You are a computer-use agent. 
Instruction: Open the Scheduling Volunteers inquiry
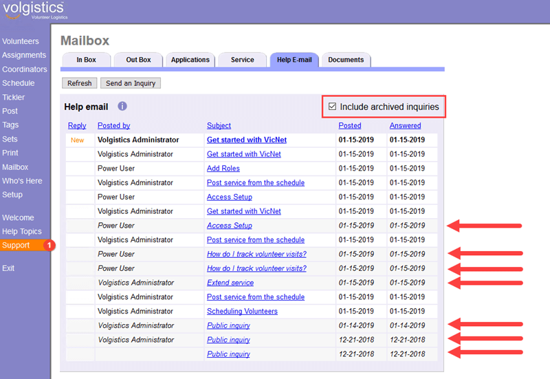pos(242,312)
